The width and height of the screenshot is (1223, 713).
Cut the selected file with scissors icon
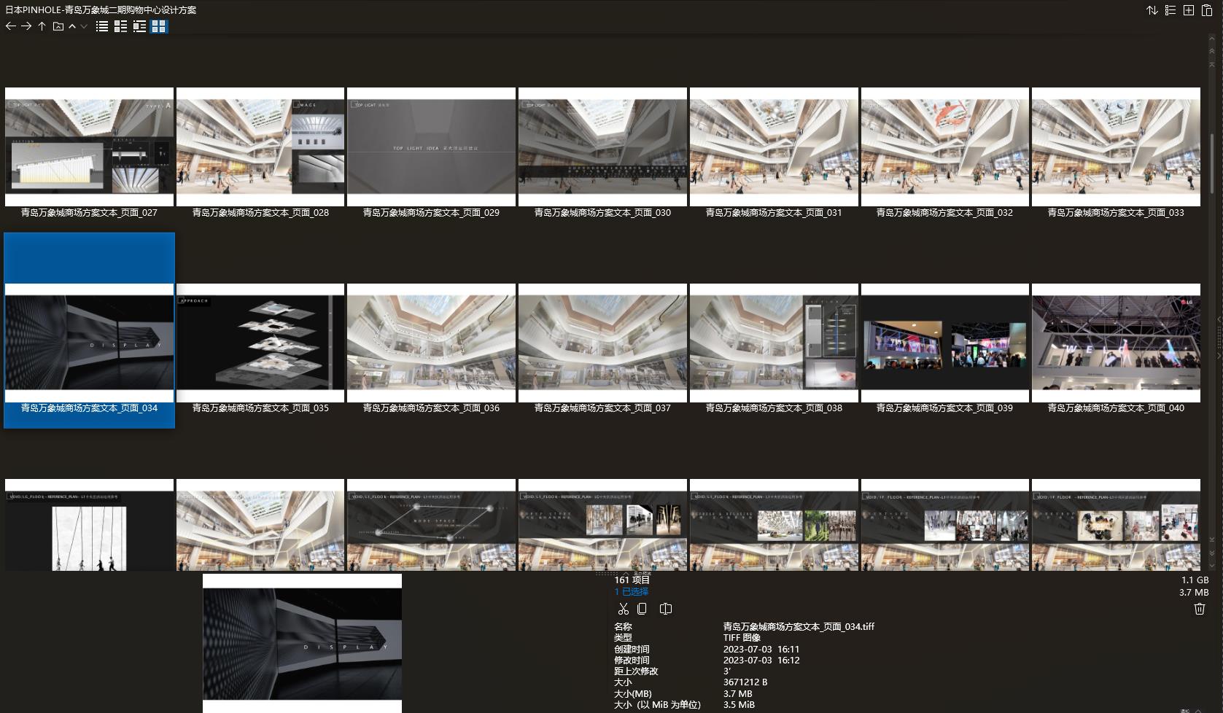coord(623,609)
